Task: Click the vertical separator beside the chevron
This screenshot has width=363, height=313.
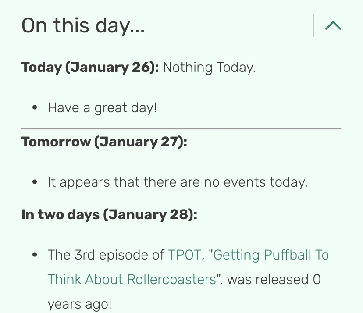Action: tap(314, 25)
